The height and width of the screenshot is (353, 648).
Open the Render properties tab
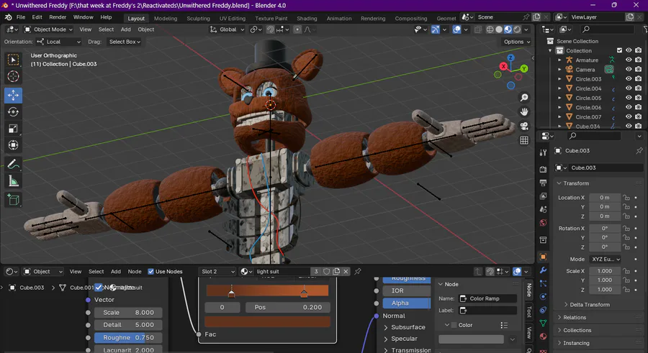pos(543,169)
